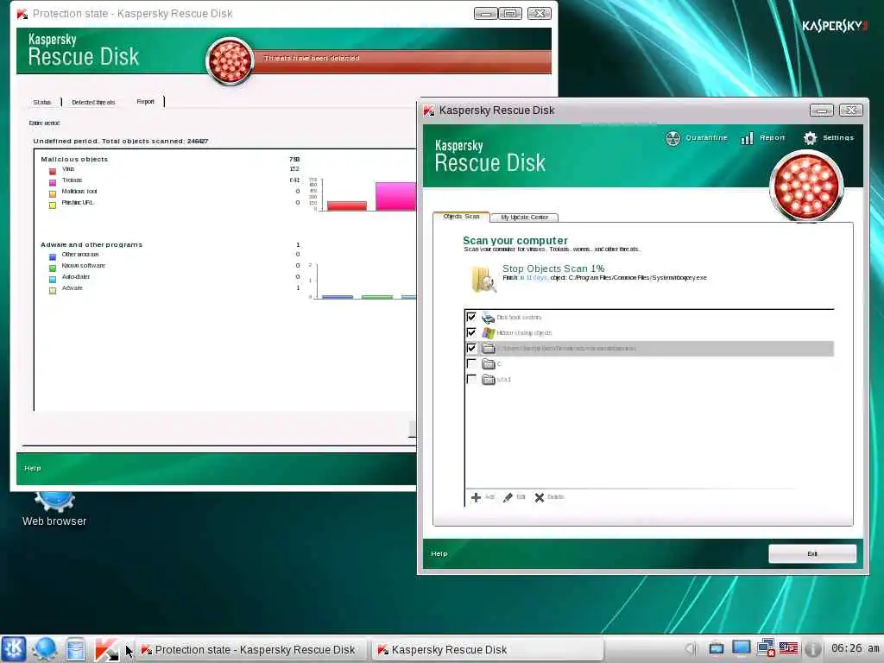Select the Report tab in Protection state window
The height and width of the screenshot is (663, 884).
(145, 102)
